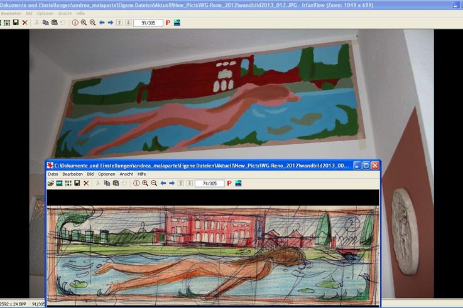Image resolution: width=463 pixels, height=308 pixels.
Task: Open Ansicht menu in background window
Action: pos(65,13)
